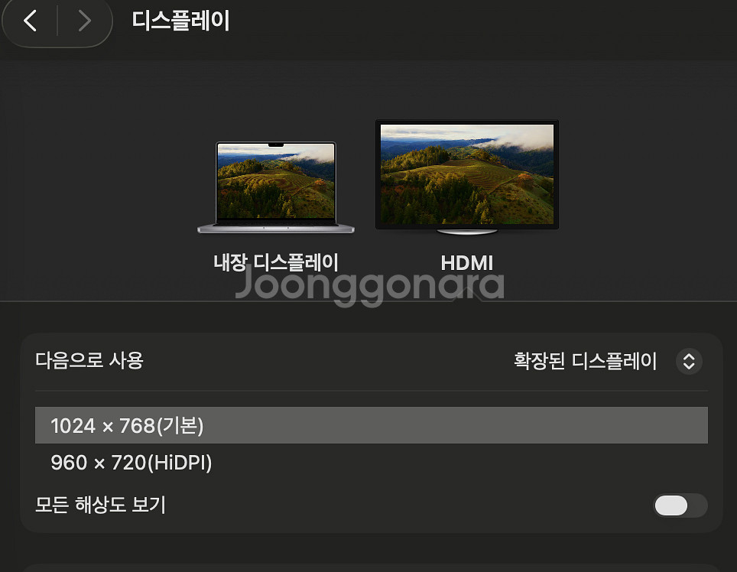Click the selection pointer beneath HDMI
The image size is (737, 572).
click(x=467, y=294)
